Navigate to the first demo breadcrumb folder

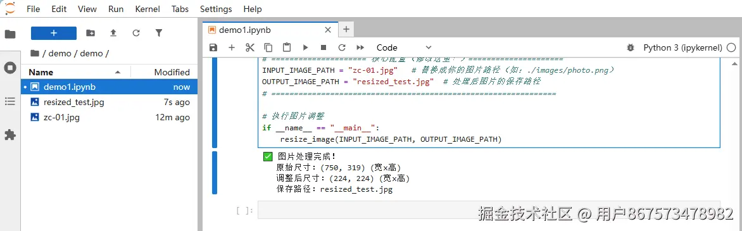point(60,54)
